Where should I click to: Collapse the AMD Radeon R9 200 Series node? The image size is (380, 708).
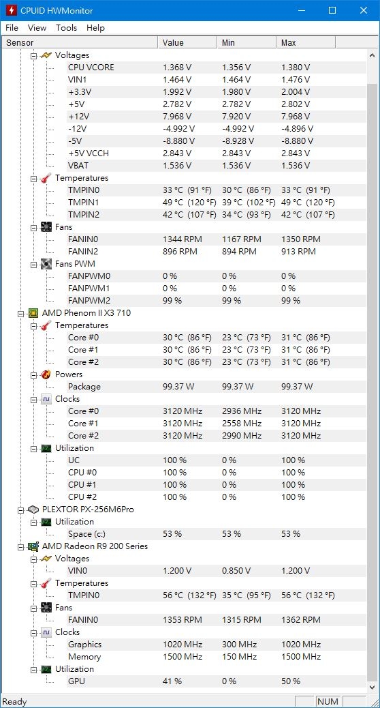click(20, 546)
